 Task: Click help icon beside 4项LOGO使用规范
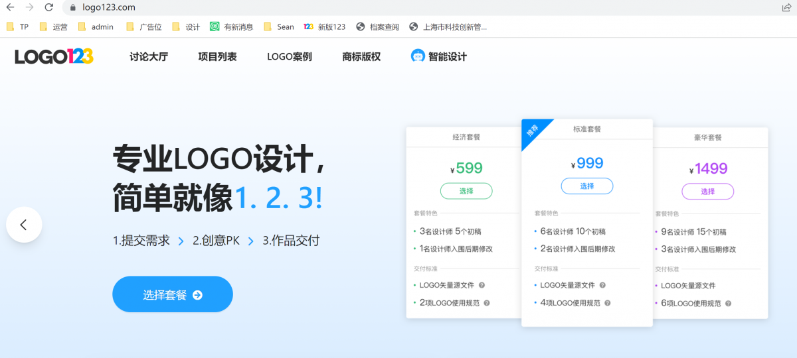(607, 303)
